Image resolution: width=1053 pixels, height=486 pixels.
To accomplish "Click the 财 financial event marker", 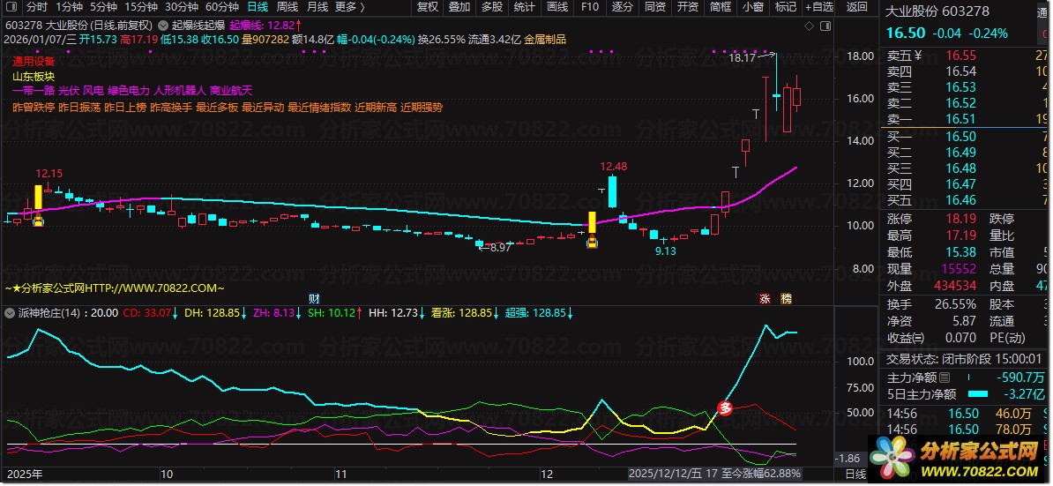I will (x=314, y=298).
